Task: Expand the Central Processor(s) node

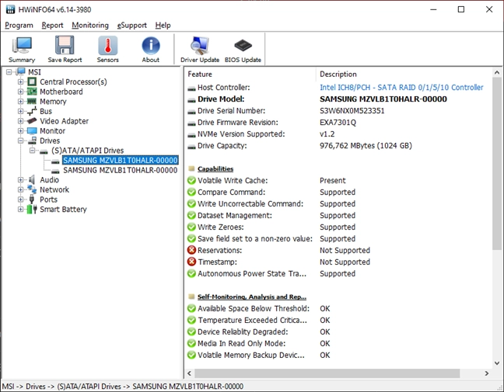Action: coord(20,82)
